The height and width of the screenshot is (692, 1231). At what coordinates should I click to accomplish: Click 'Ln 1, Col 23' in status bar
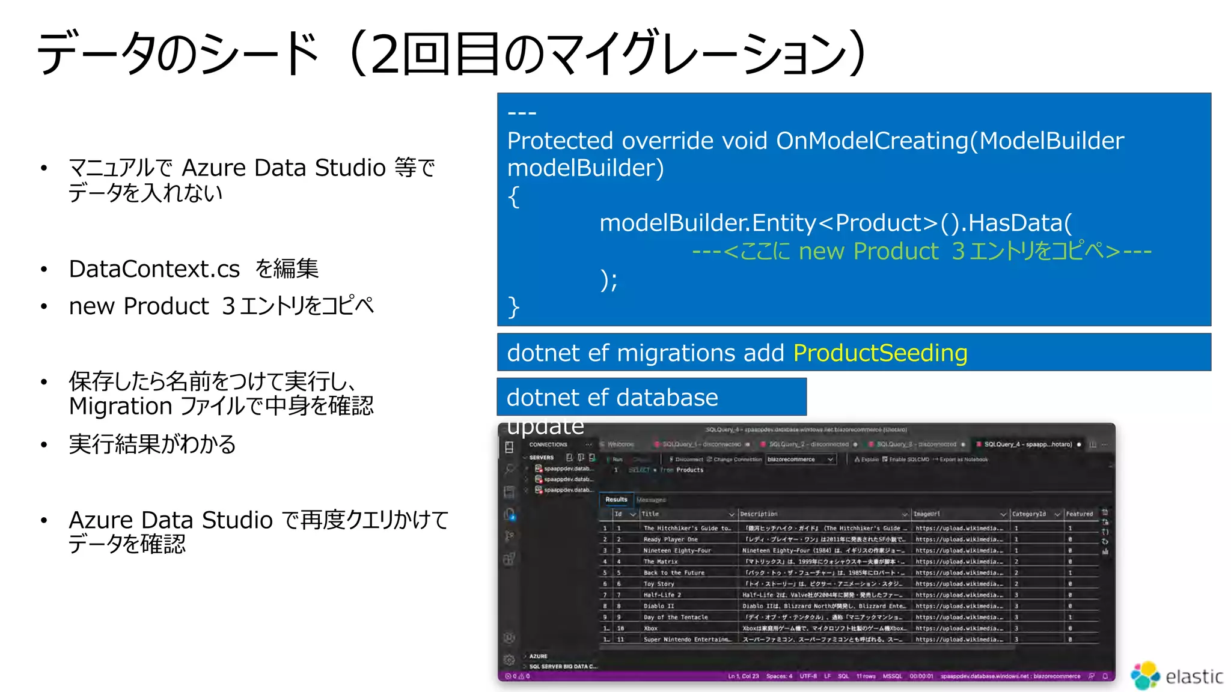(744, 676)
